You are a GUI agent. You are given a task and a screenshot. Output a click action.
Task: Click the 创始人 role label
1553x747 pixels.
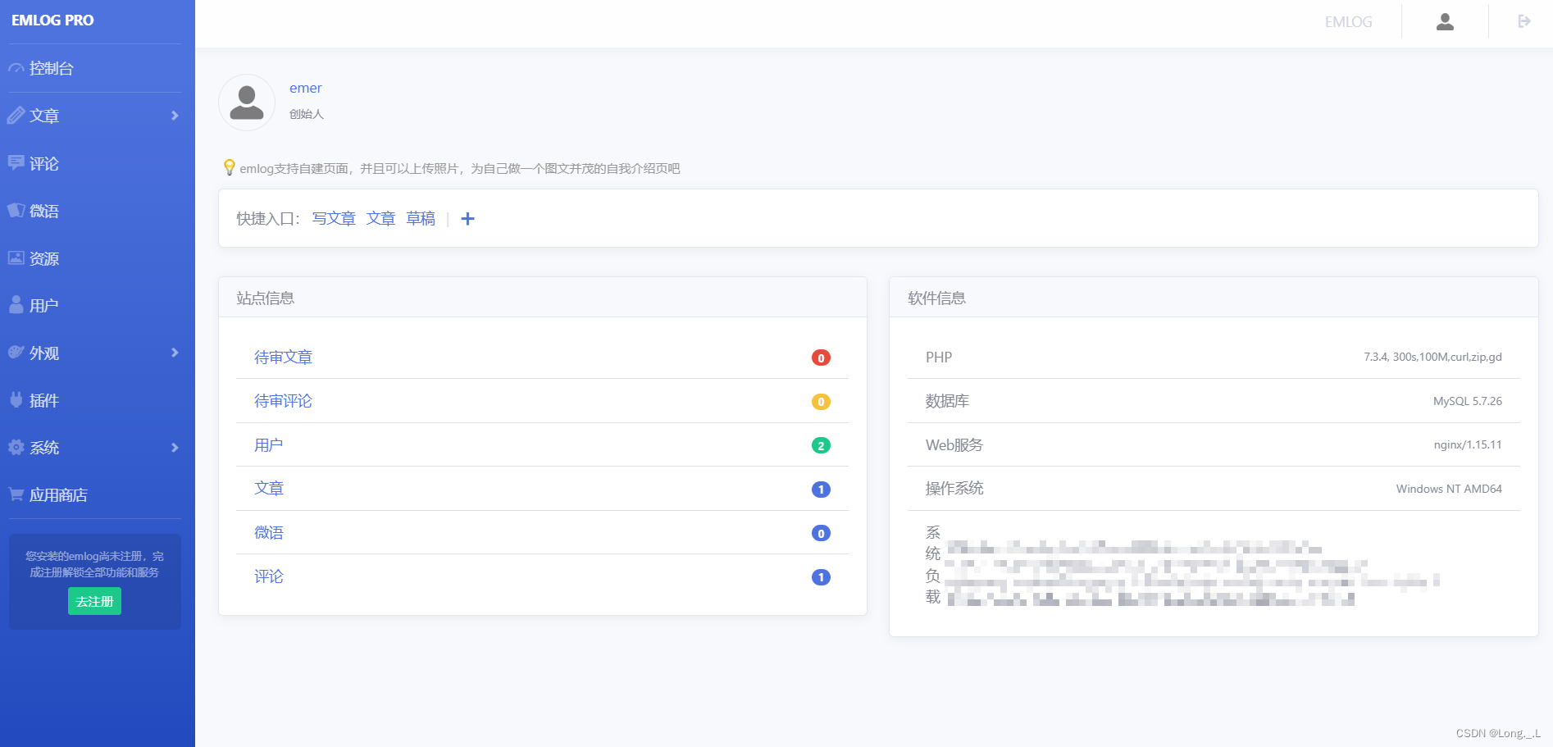pos(306,114)
